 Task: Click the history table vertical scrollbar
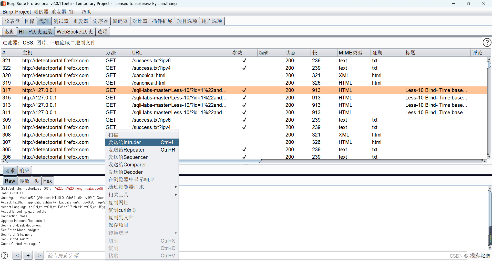point(489,64)
